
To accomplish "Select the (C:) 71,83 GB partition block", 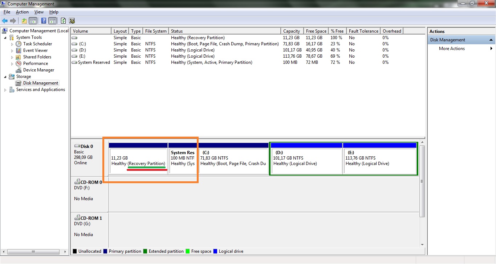I will 233,158.
